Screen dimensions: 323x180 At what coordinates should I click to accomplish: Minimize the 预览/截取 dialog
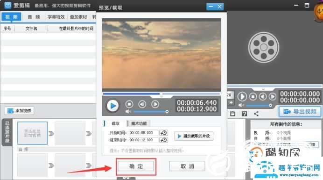(211, 7)
